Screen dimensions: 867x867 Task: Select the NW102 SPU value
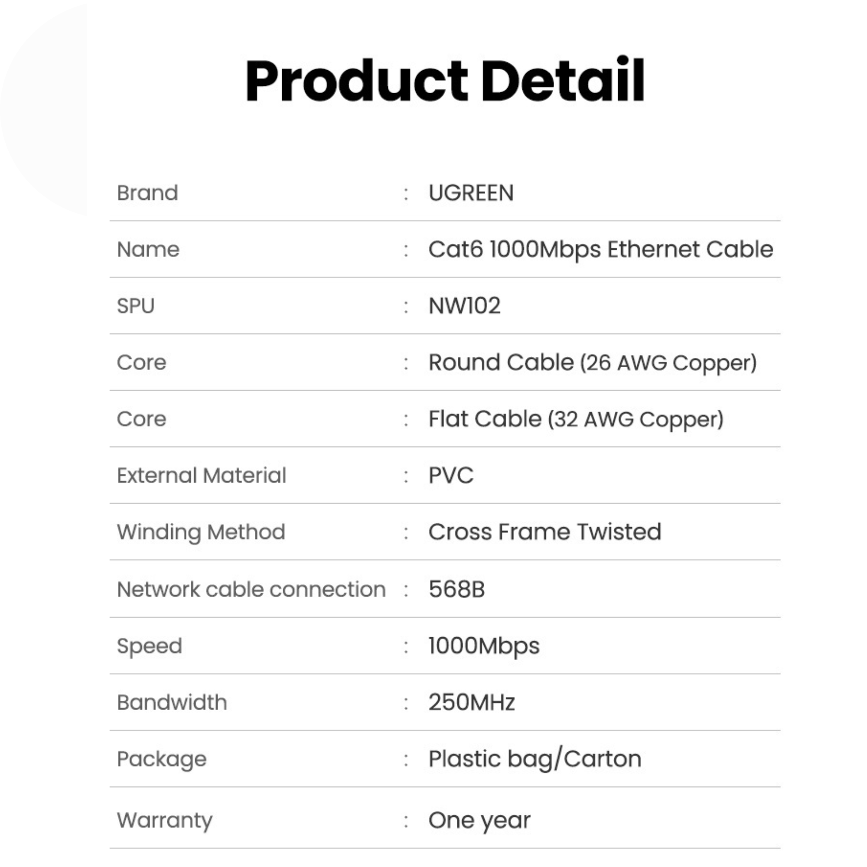(464, 306)
